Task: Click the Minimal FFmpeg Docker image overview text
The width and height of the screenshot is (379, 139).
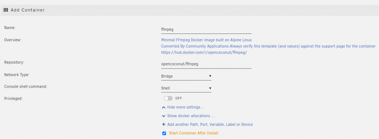Action: click(207, 40)
